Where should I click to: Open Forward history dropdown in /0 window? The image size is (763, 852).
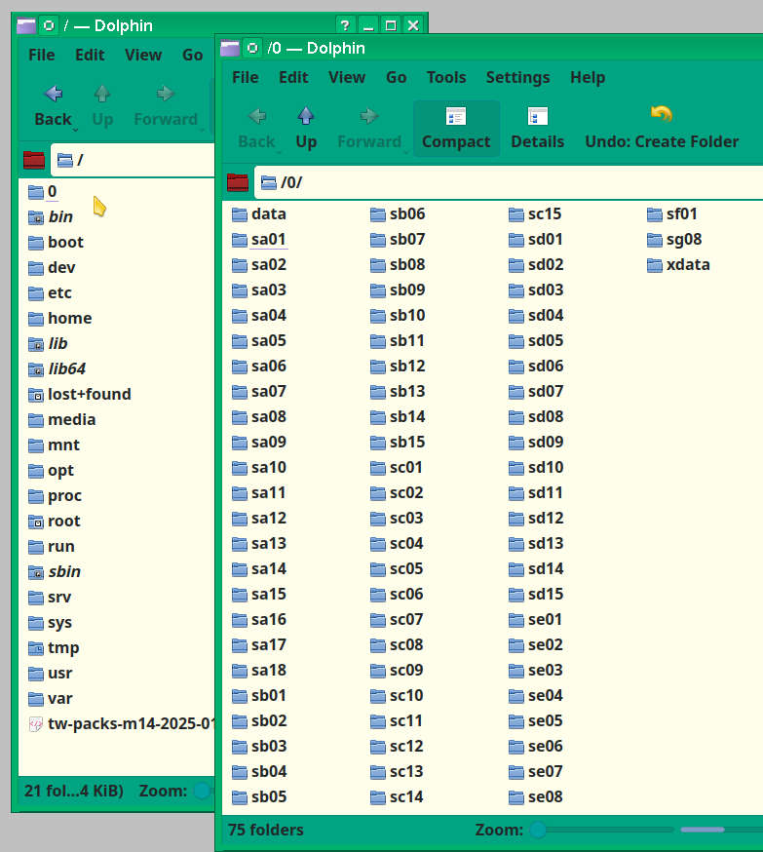pyautogui.click(x=405, y=152)
